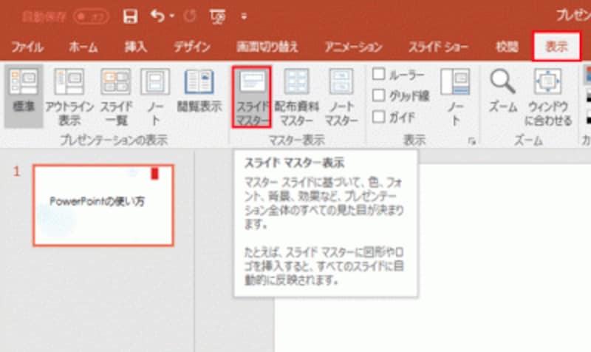Switch to the ホーム tab
591x352 pixels.
[83, 47]
